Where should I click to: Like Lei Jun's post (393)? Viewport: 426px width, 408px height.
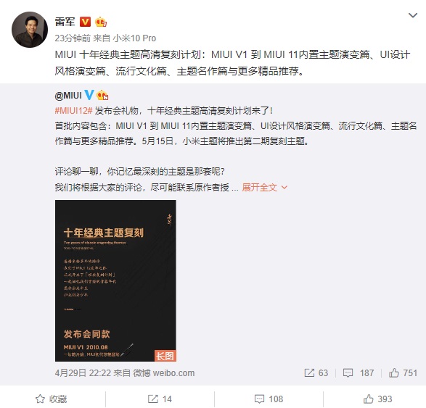(x=377, y=399)
